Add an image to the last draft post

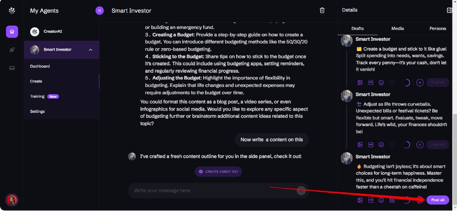click(360, 200)
